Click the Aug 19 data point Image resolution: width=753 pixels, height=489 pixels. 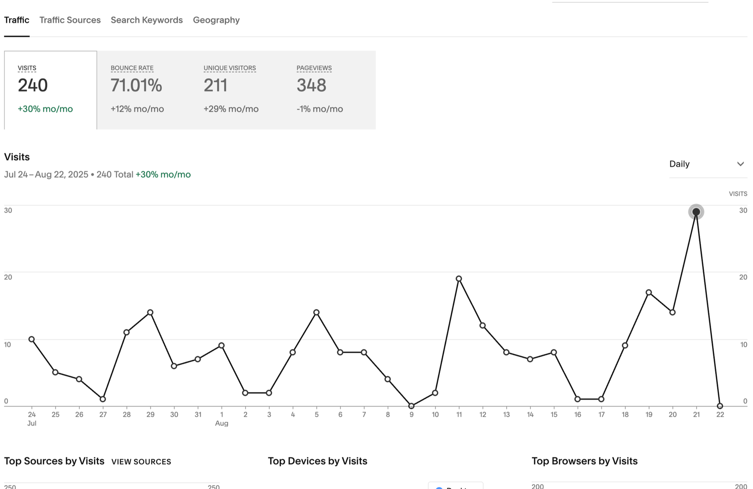point(649,292)
